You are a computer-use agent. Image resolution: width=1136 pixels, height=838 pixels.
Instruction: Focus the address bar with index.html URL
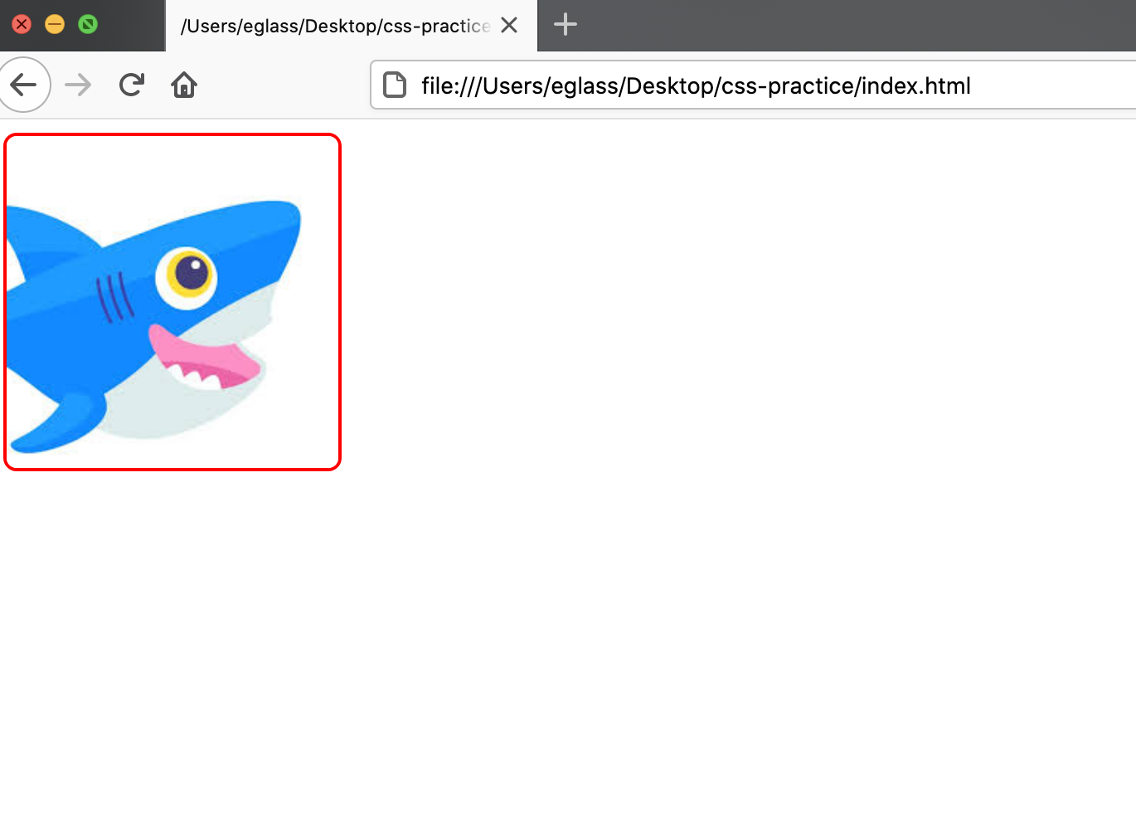pyautogui.click(x=753, y=85)
